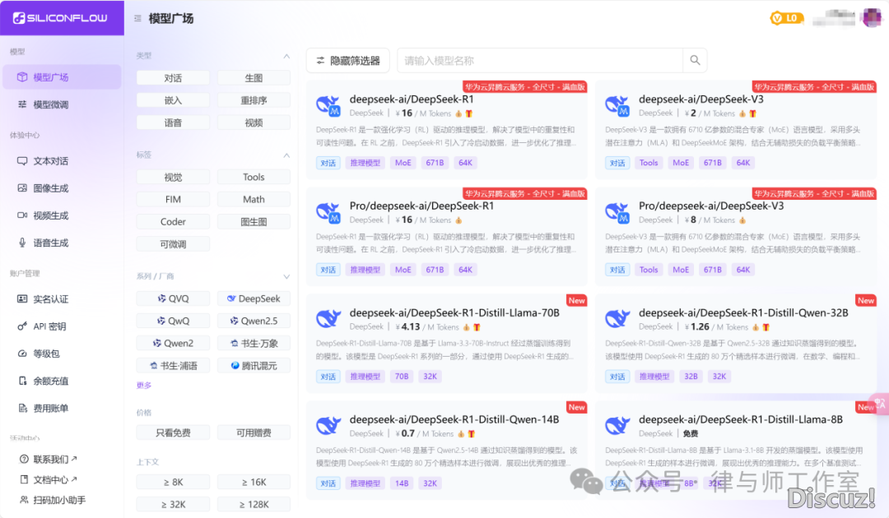The height and width of the screenshot is (518, 889).
Task: Click the 70B tag on Llama-70B card
Action: coord(402,377)
